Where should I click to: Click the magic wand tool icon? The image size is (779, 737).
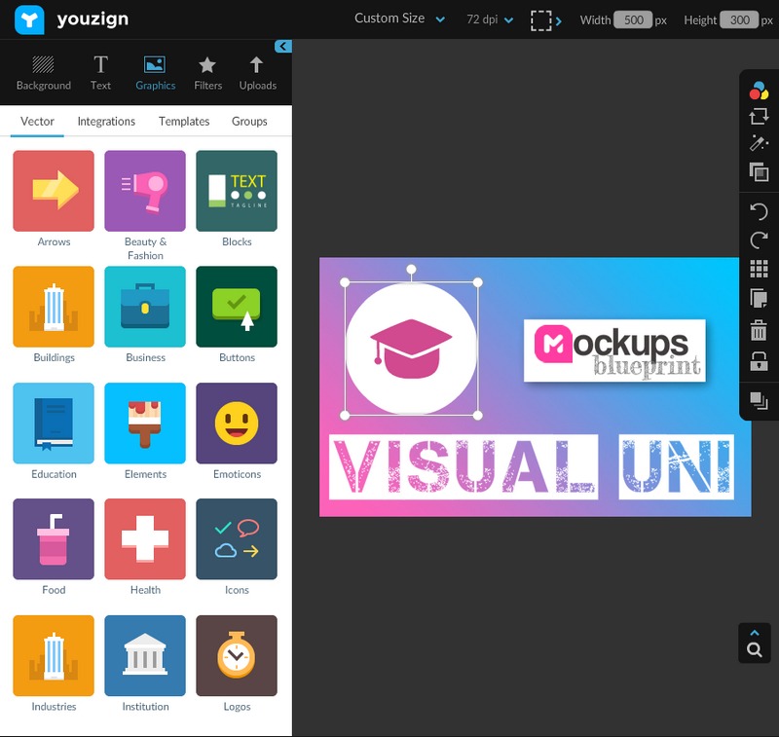[759, 143]
